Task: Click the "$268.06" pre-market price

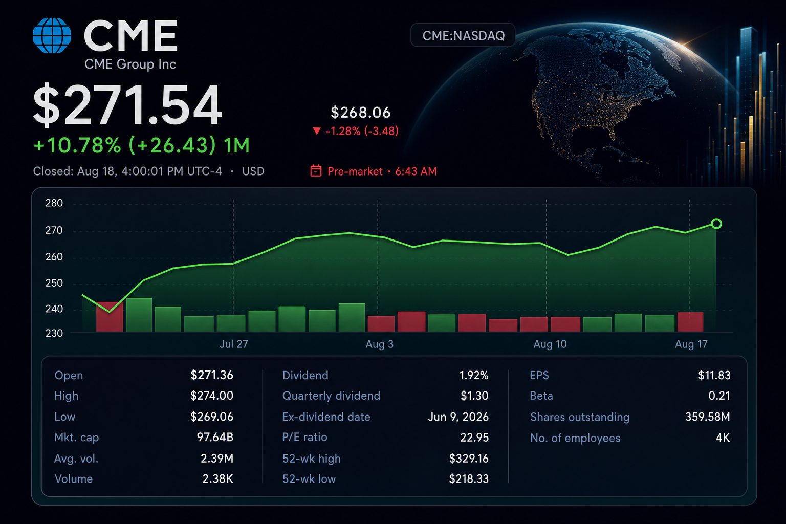Action: [361, 113]
